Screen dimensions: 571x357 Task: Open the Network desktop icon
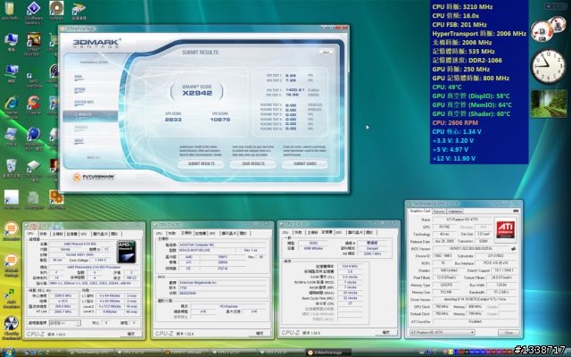11,73
